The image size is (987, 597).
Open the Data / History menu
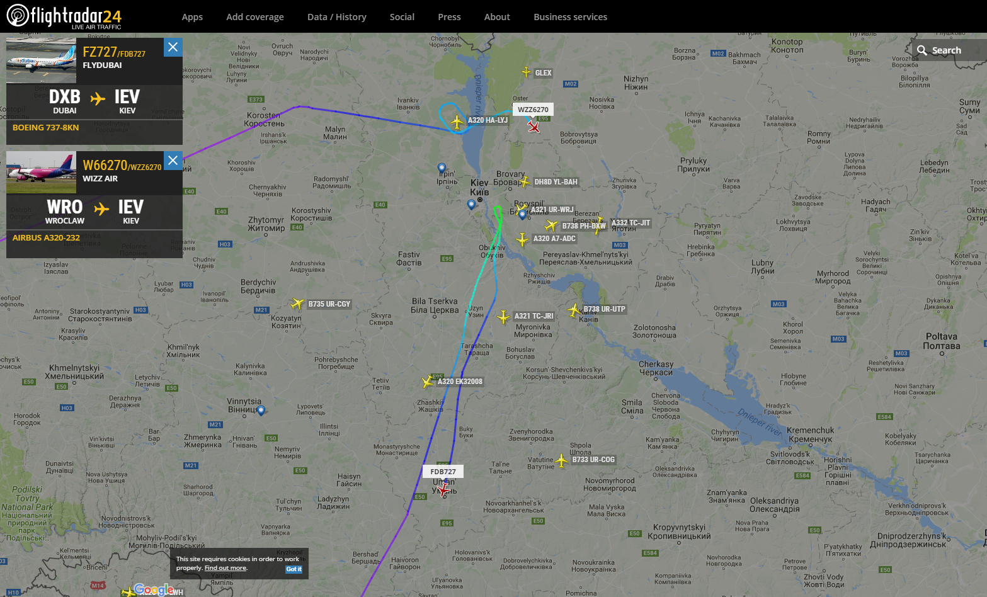[337, 17]
